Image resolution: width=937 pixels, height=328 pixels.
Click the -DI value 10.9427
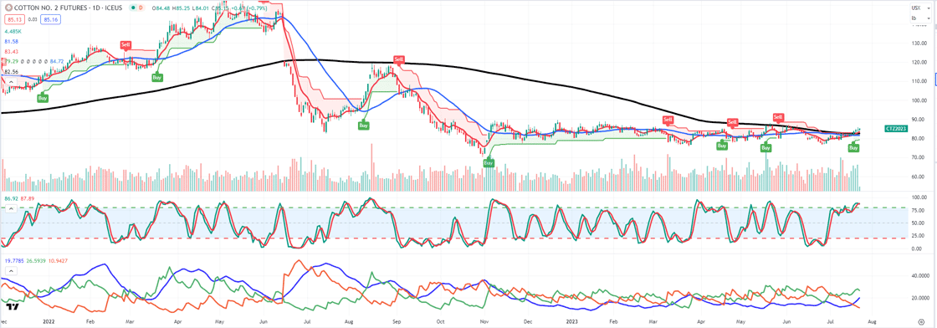pyautogui.click(x=58, y=261)
